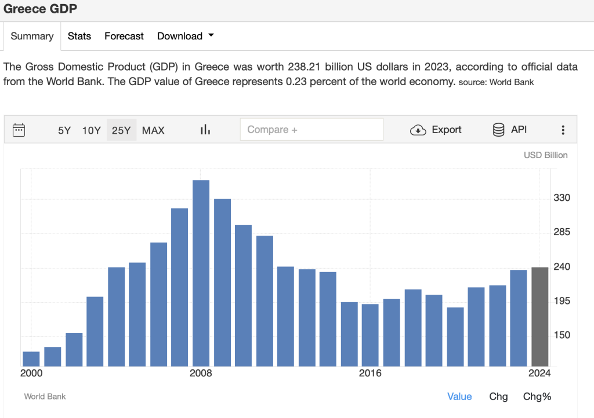Expand the Download dropdown menu

click(186, 36)
